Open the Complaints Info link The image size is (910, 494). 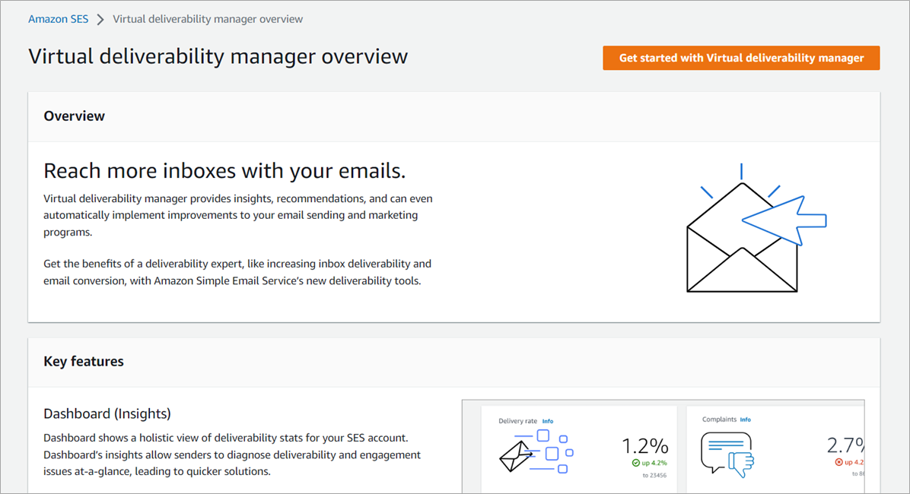point(745,420)
